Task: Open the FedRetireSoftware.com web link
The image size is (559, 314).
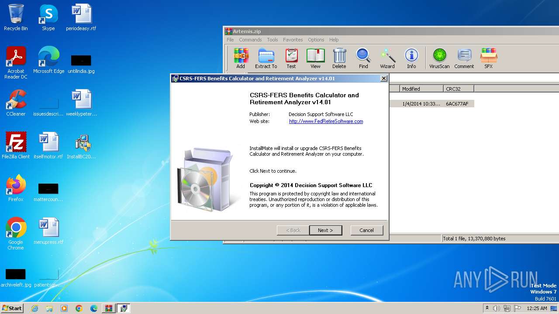Action: (326, 121)
